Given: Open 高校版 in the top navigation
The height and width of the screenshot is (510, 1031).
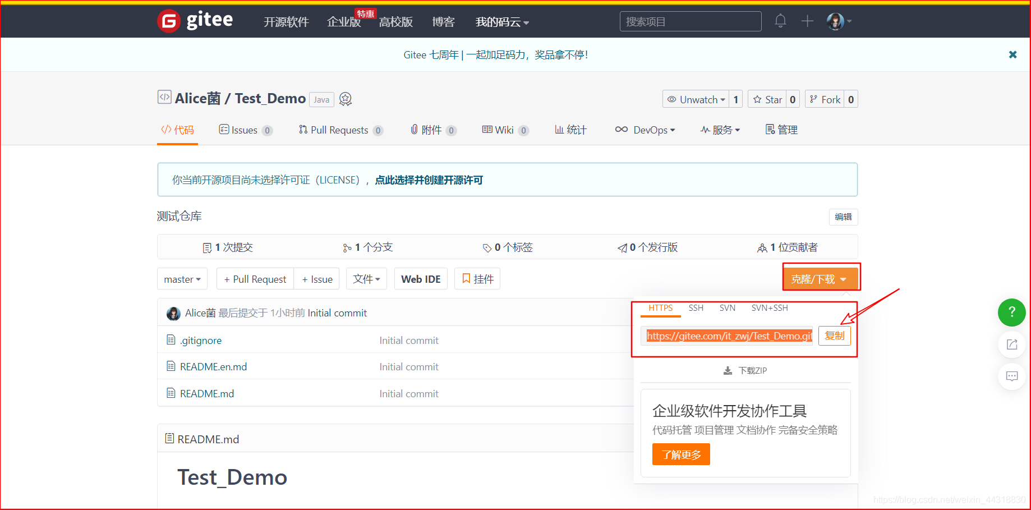Looking at the screenshot, I should (x=396, y=22).
